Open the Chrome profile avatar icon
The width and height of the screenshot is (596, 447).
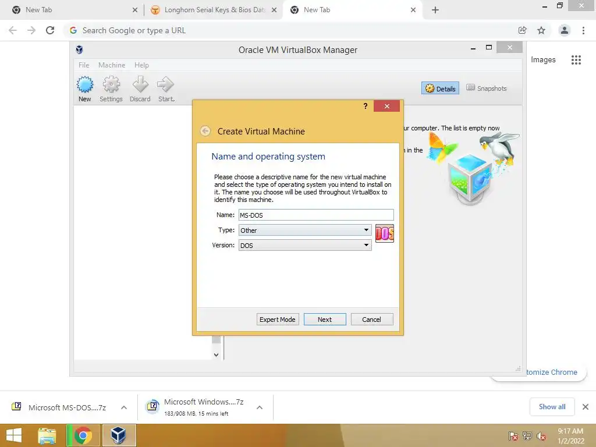[565, 30]
